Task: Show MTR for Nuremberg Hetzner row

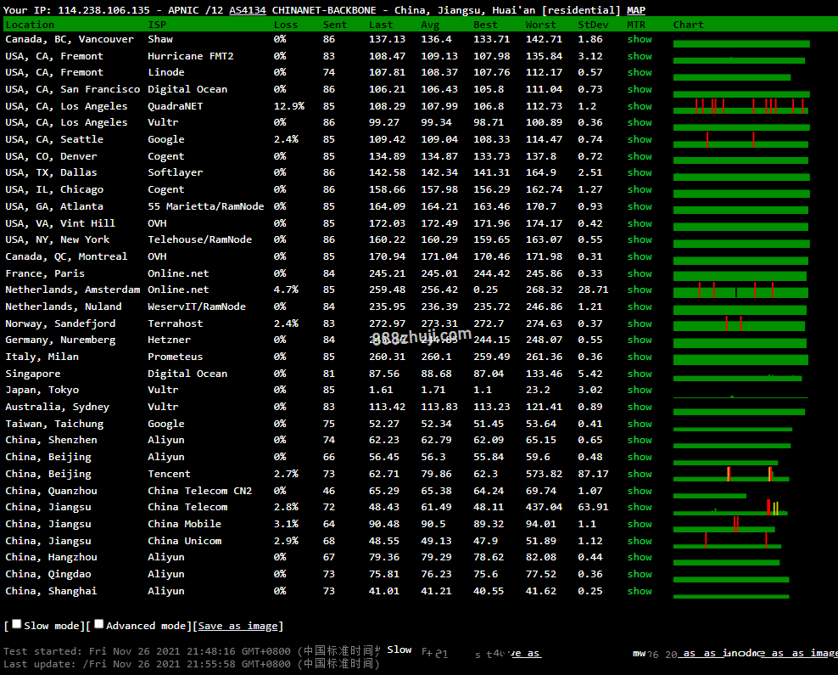Action: 640,340
